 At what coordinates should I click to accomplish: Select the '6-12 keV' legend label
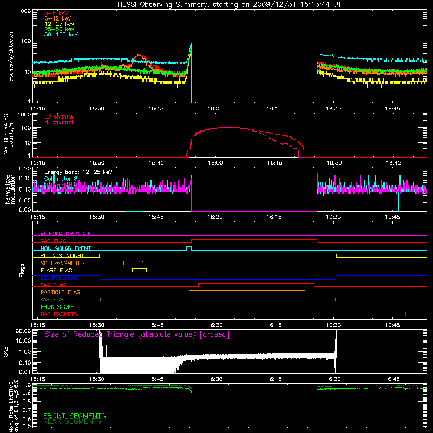[x=58, y=18]
